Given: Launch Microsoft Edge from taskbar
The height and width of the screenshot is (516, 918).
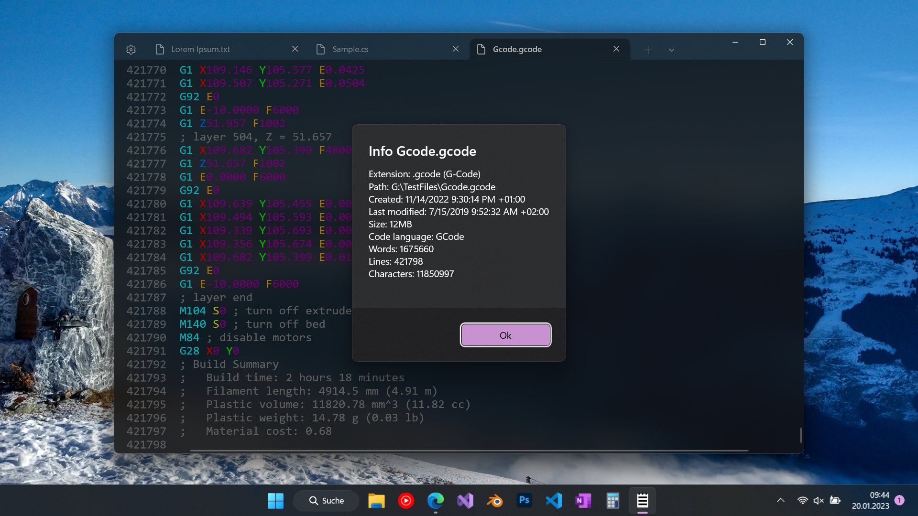Looking at the screenshot, I should tap(436, 501).
